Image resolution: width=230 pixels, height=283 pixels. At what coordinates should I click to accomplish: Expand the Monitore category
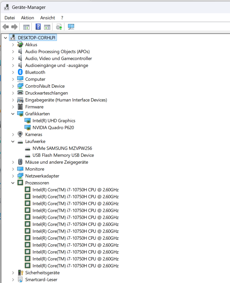[13, 169]
